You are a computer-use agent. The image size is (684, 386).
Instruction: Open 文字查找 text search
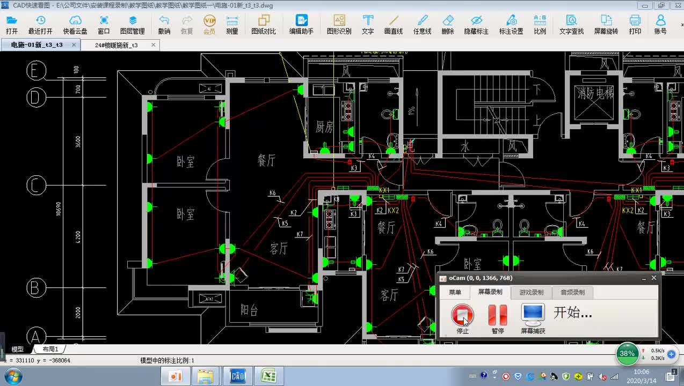[571, 24]
